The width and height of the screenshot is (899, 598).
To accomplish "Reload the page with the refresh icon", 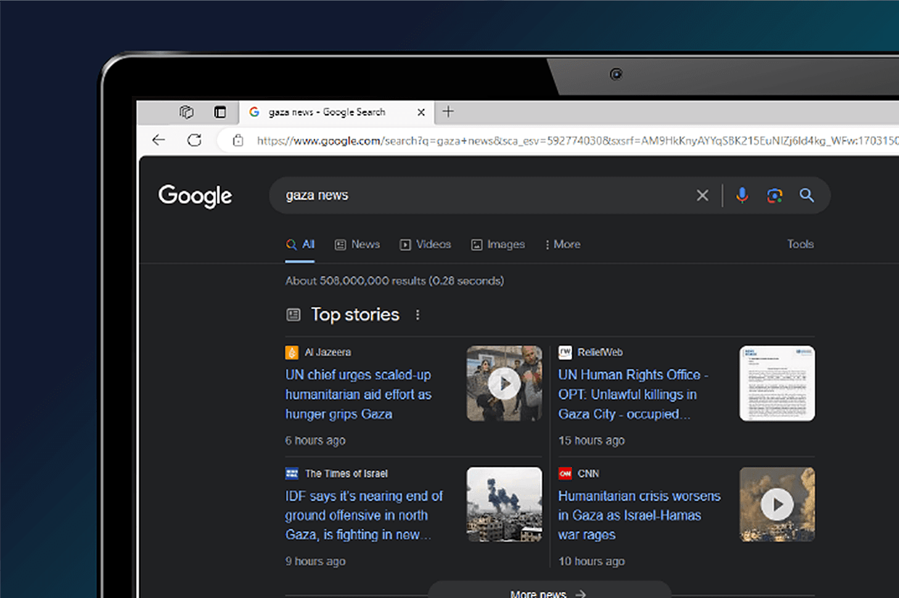I will 194,140.
